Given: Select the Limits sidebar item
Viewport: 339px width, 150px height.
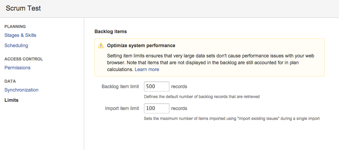Looking at the screenshot, I should (x=12, y=100).
